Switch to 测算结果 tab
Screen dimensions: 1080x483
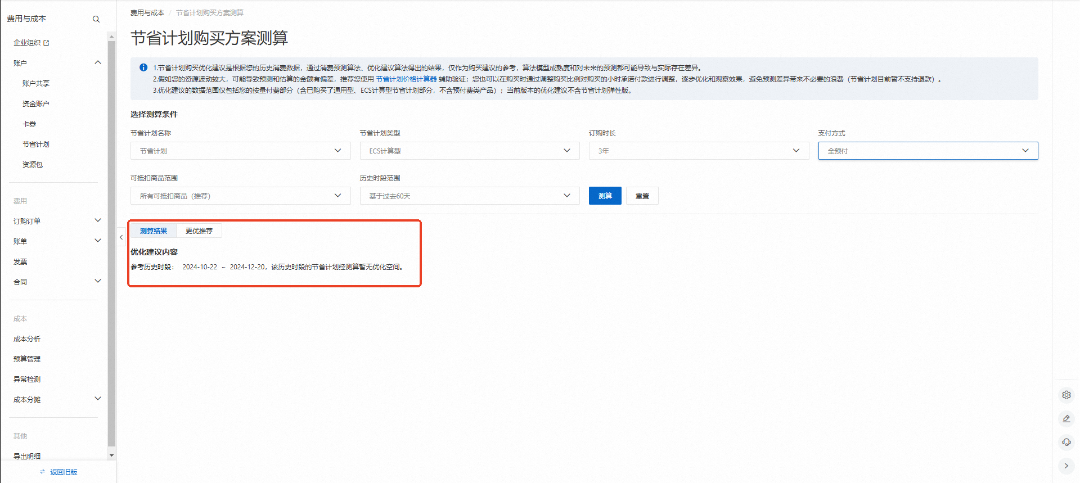point(154,231)
